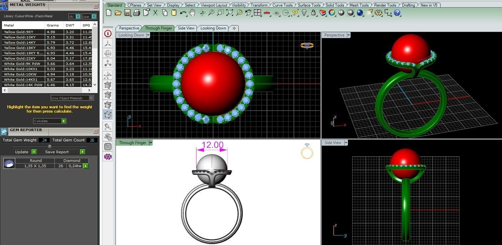Click the Four Viewports layout icon
The width and height of the screenshot is (502, 245).
(257, 13)
